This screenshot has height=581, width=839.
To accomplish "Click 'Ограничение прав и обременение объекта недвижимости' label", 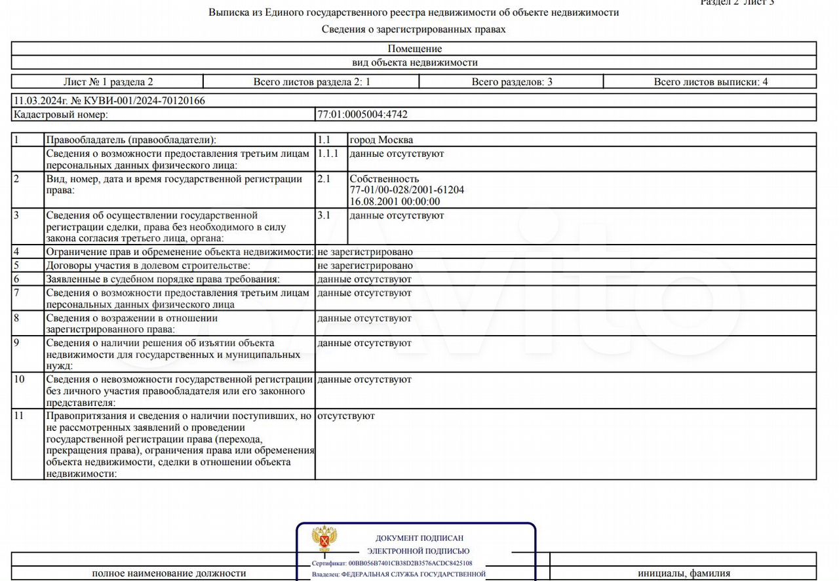I will 180,252.
